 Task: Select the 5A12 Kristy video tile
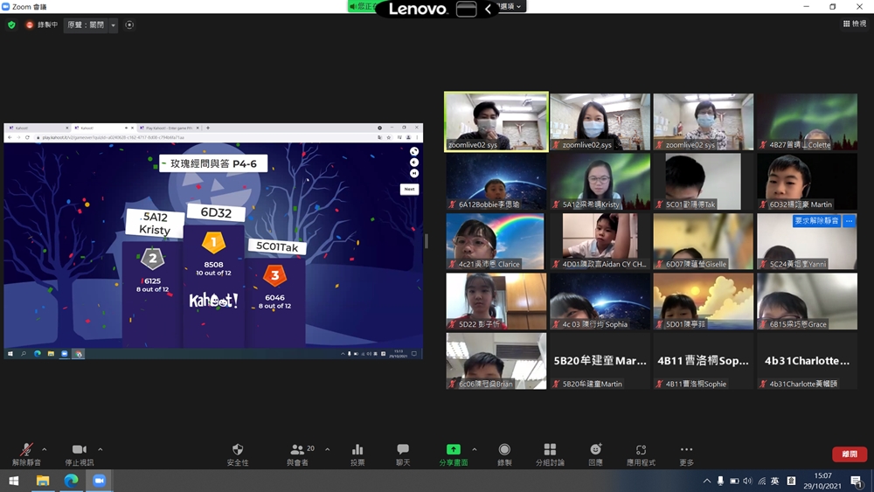click(x=600, y=182)
